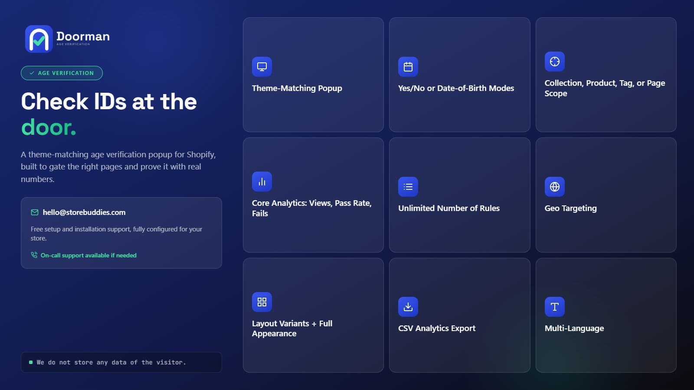
Task: Click the T icon for Multi-Language
Action: (x=555, y=307)
